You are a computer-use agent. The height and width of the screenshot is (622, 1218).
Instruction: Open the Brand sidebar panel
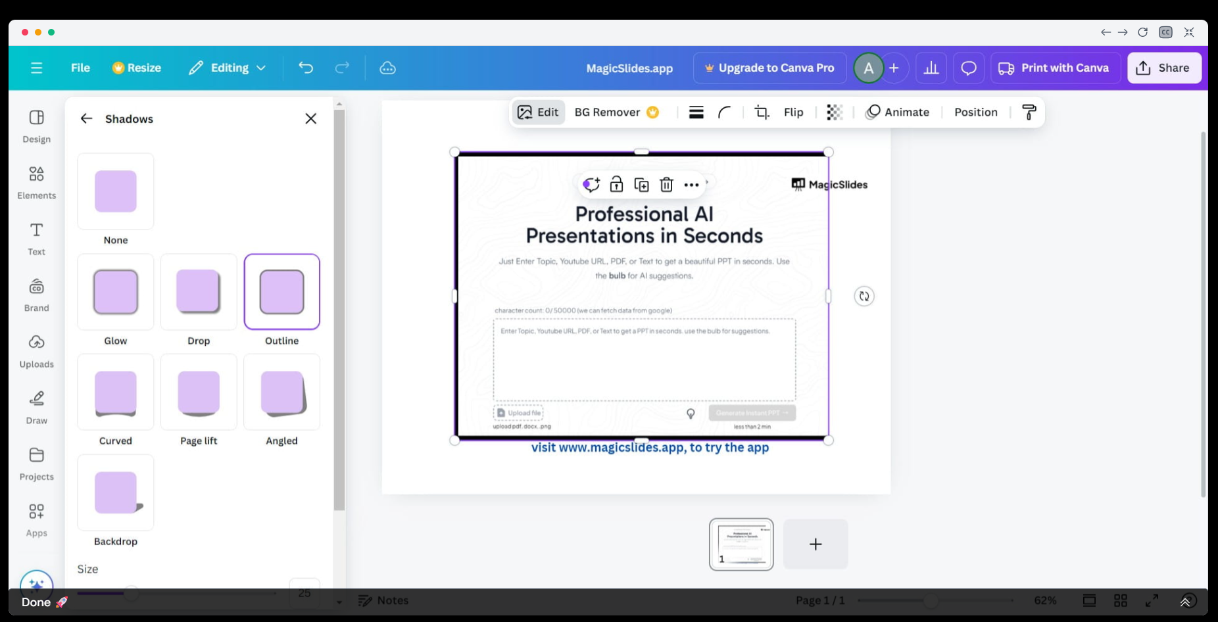coord(37,295)
